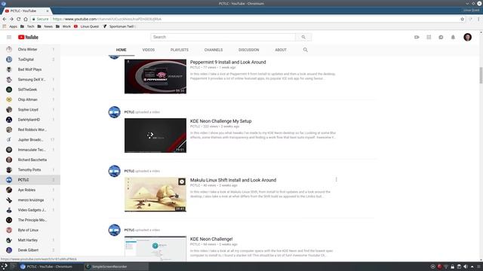
Task: Open Matt Hartley subscription
Action: (30, 240)
